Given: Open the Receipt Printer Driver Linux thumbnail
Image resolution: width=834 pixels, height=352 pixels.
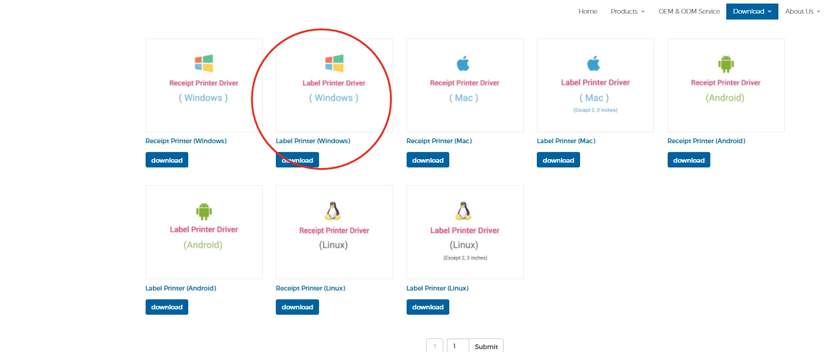Looking at the screenshot, I should [334, 232].
